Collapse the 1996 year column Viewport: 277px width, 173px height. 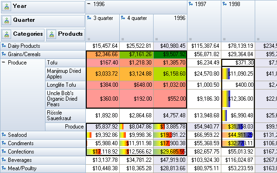(89, 4)
